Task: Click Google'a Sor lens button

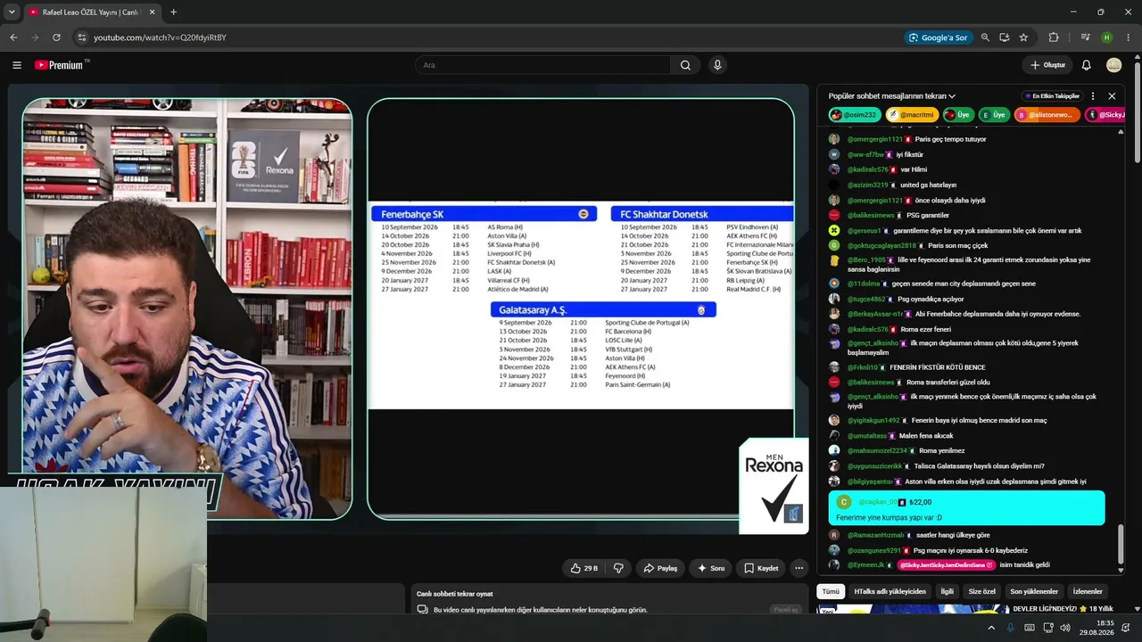Action: (938, 37)
